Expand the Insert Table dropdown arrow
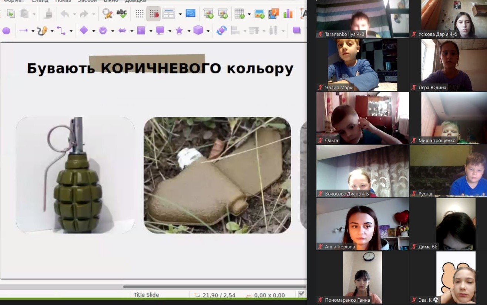This screenshot has width=487, height=305. (249, 14)
